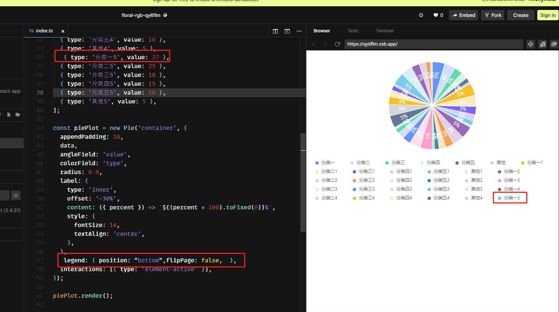The width and height of the screenshot is (559, 312).
Task: Click the preview address bar URL
Action: click(434, 44)
